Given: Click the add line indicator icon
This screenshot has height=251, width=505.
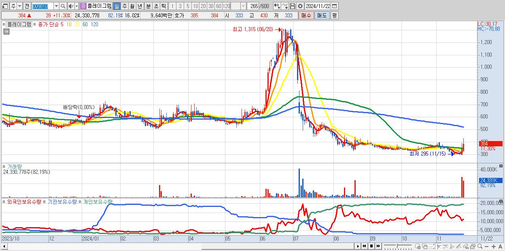Looking at the screenshot, I should click(x=285, y=6).
